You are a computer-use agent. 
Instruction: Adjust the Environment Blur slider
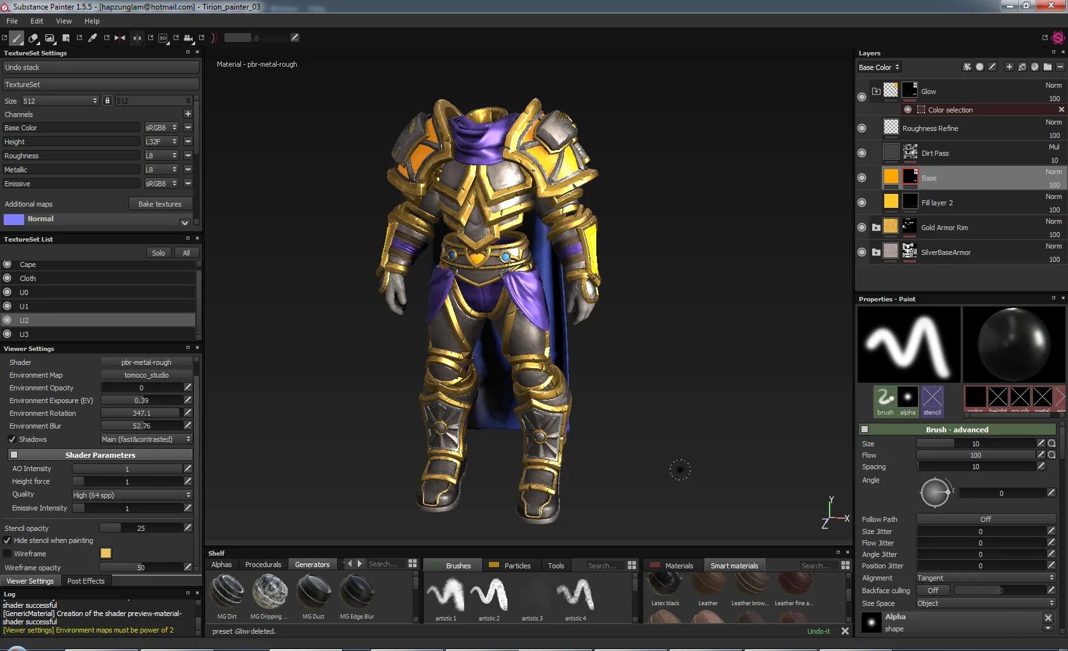pos(142,426)
